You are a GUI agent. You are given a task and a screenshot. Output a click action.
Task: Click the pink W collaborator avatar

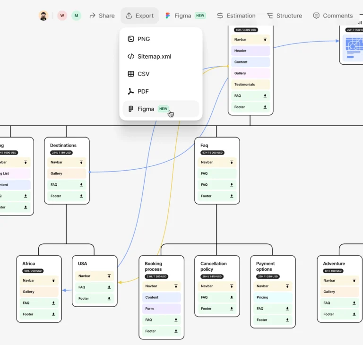[62, 16]
